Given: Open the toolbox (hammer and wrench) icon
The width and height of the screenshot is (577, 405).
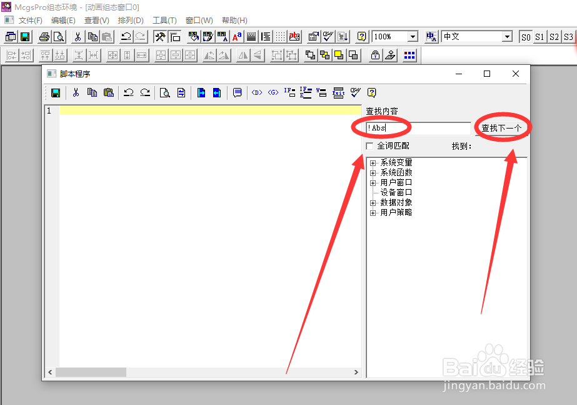Looking at the screenshot, I should [x=160, y=37].
